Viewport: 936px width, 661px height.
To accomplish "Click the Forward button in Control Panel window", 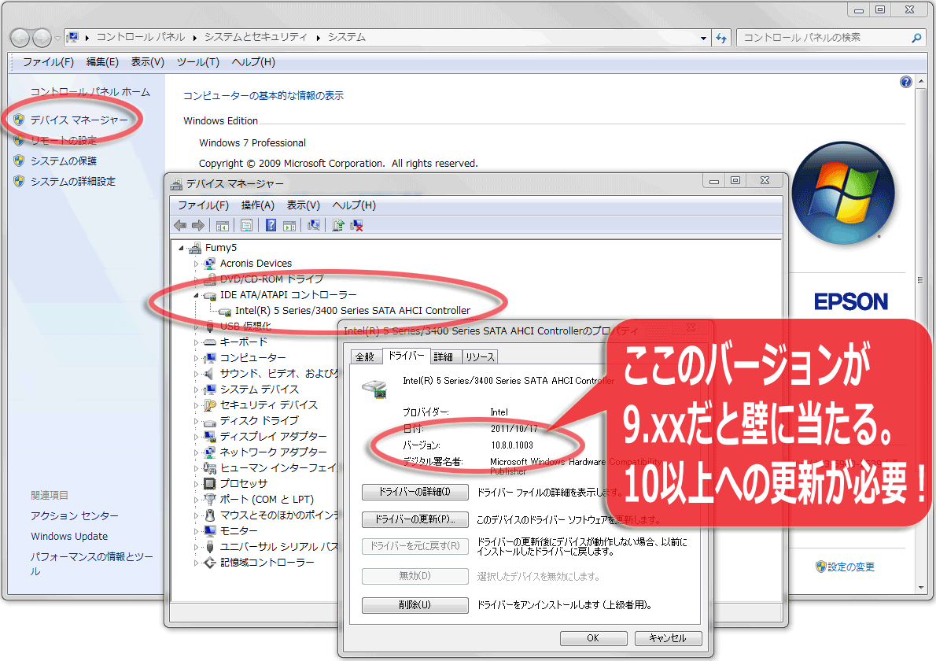I will tap(42, 38).
